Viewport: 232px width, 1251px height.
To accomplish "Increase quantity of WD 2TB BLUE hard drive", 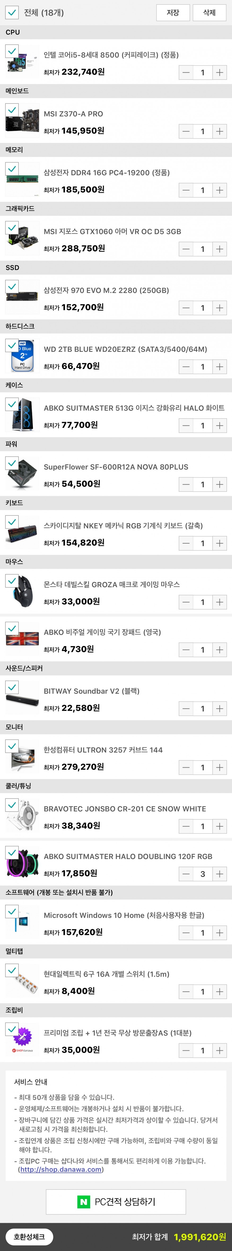I will [219, 367].
